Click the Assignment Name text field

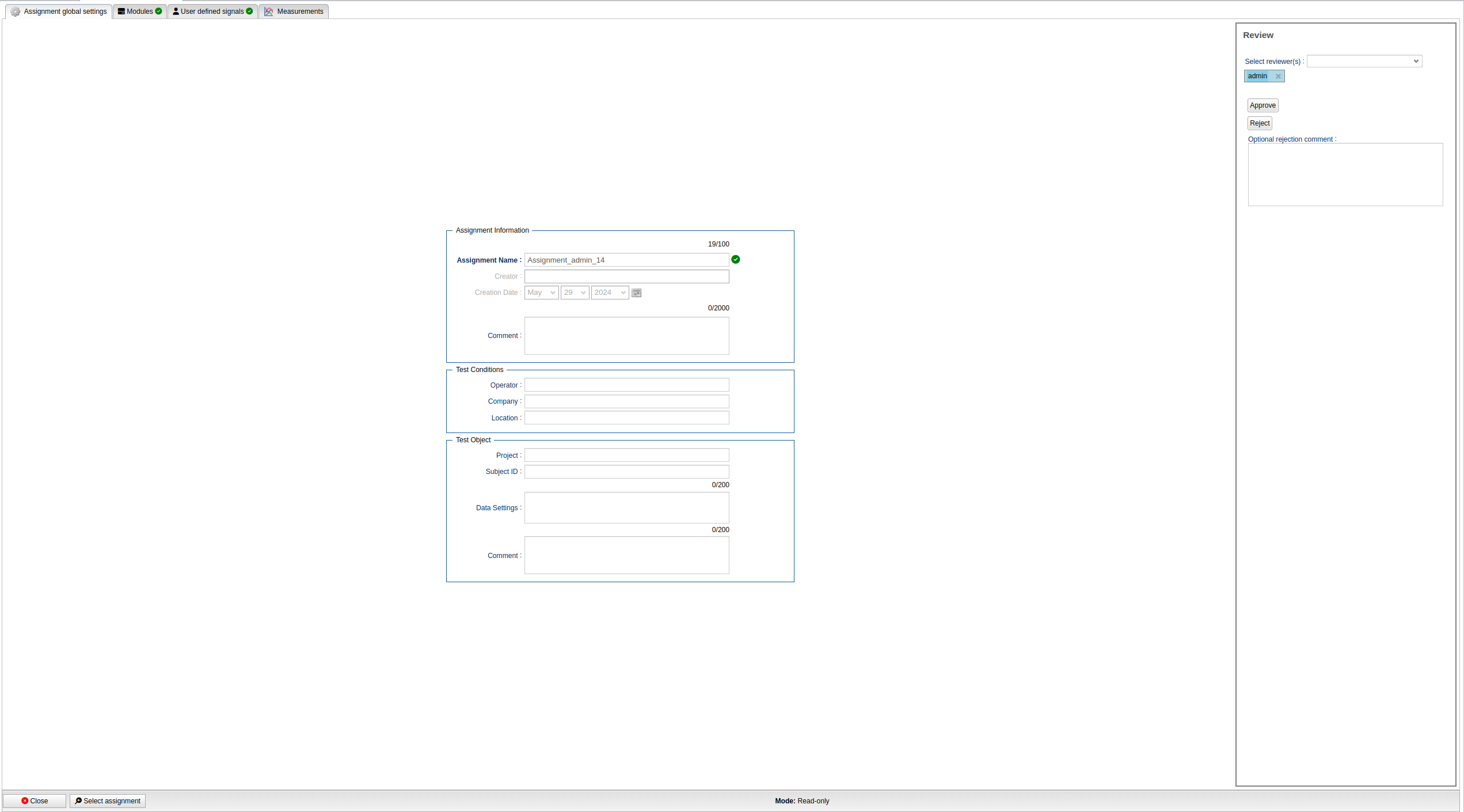click(626, 260)
